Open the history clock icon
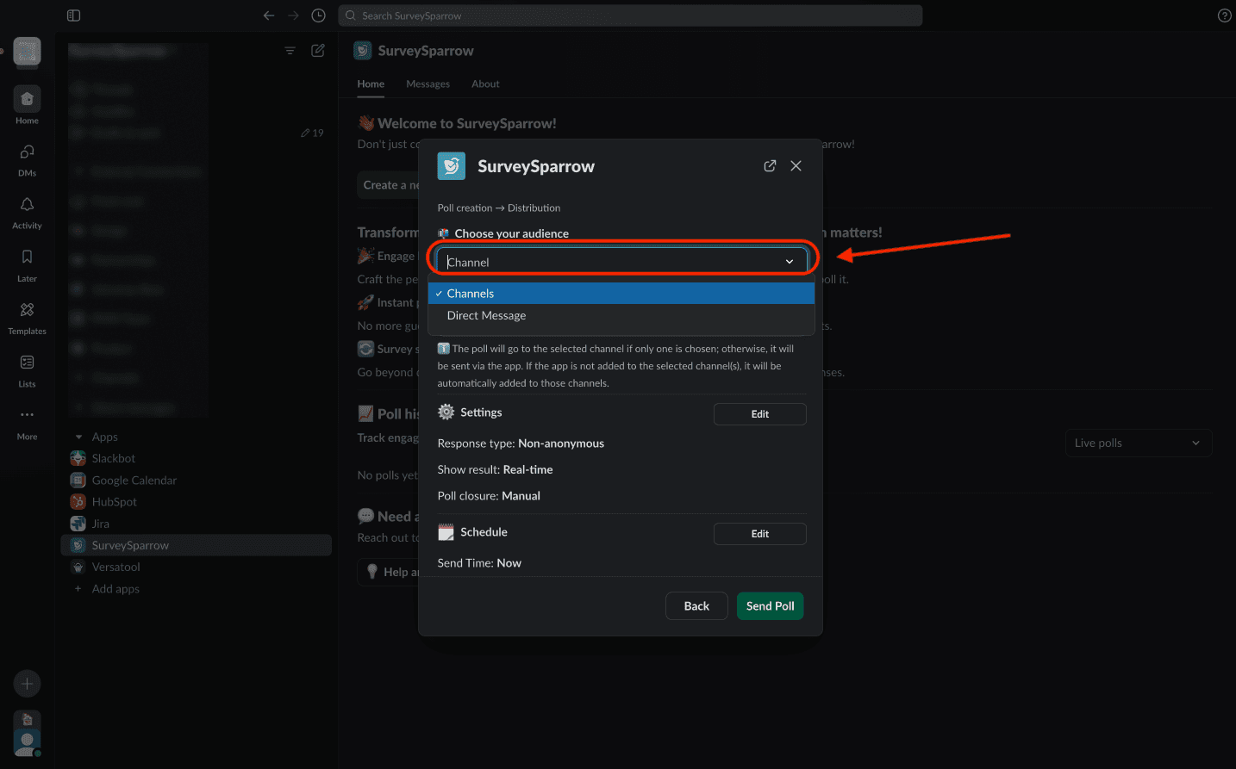Screen dimensions: 1236x769 [318, 16]
